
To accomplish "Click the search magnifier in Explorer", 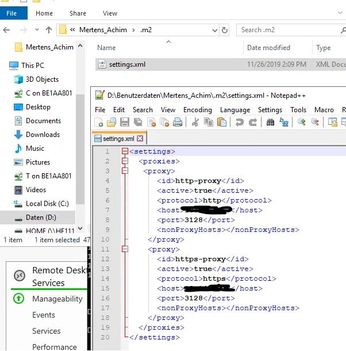I will (343, 30).
